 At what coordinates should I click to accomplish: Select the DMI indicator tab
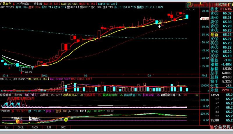click(x=63, y=127)
